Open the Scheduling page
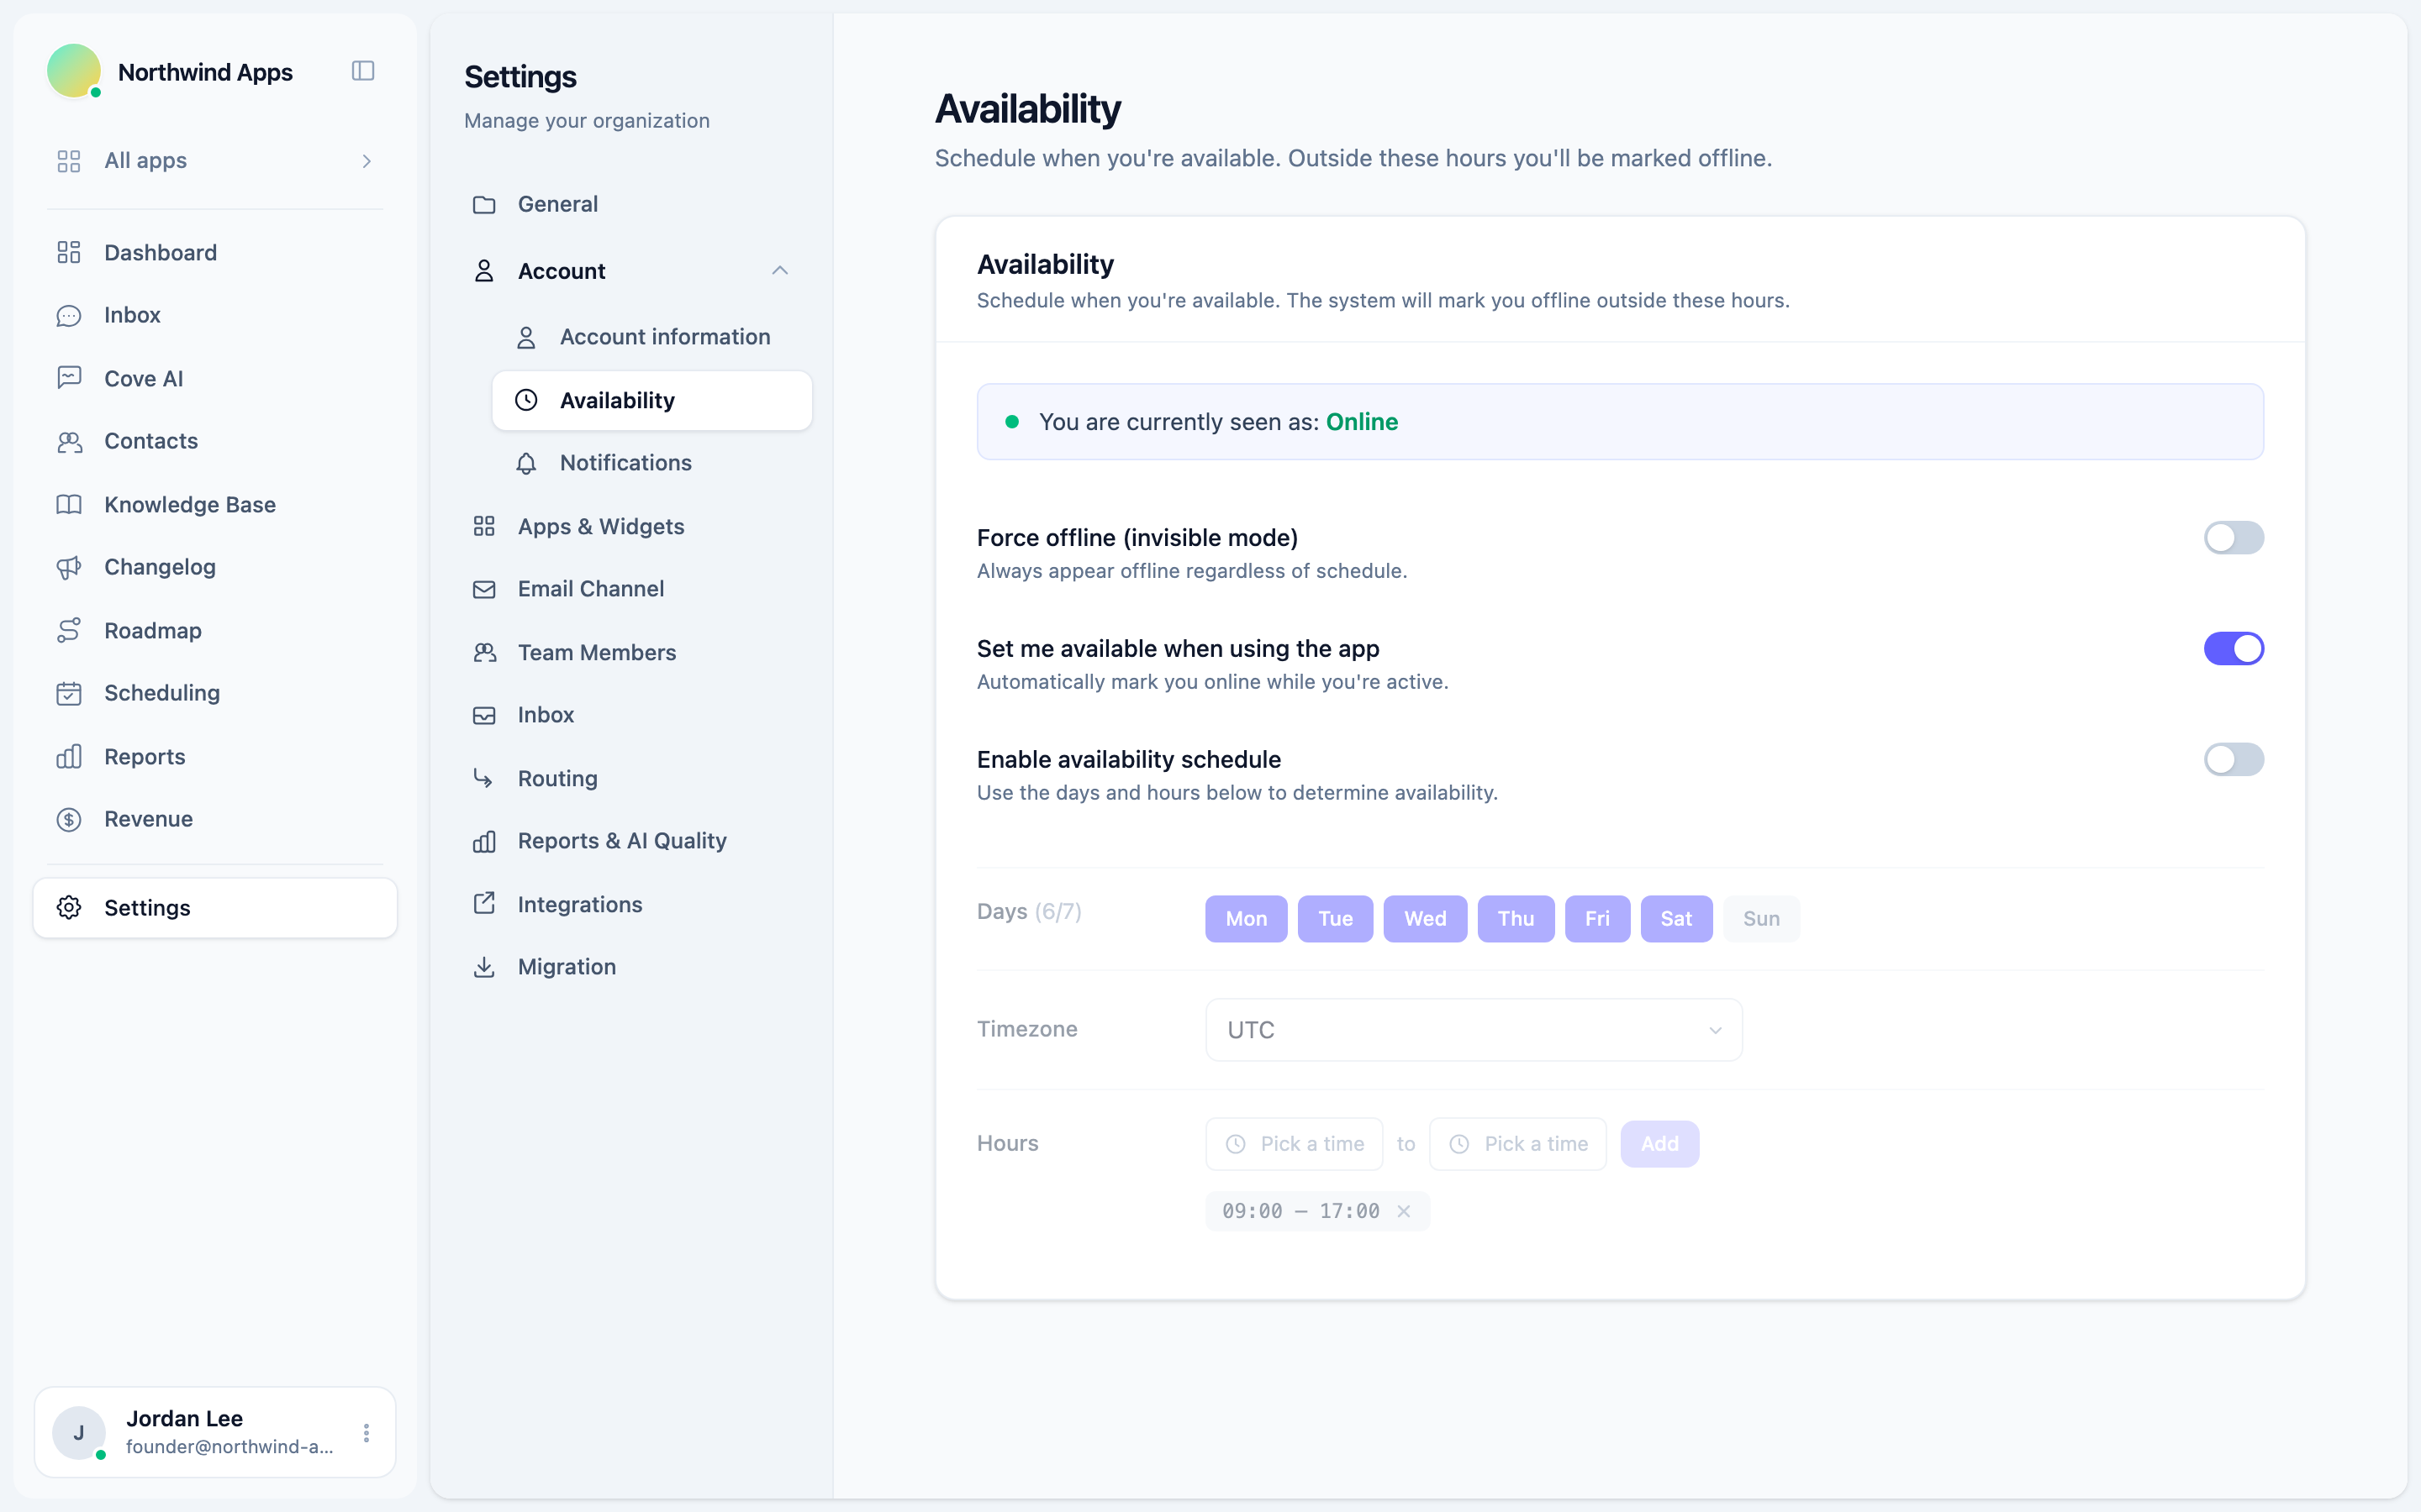 [215, 693]
